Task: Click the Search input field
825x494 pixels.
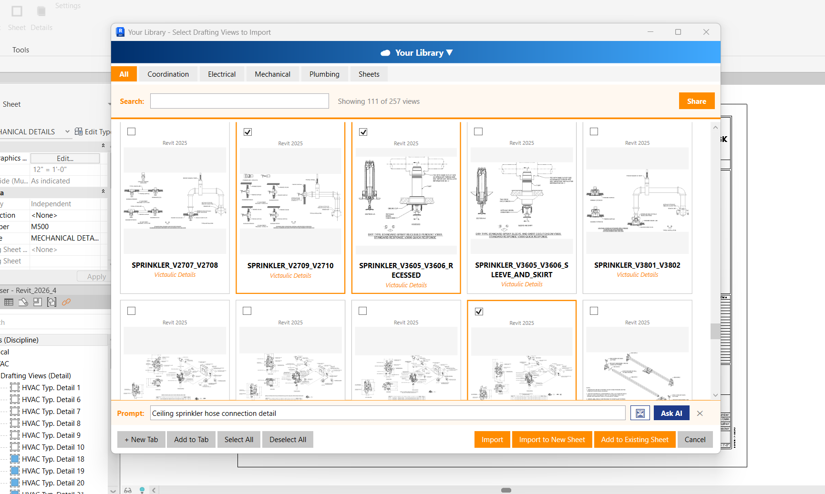Action: (239, 101)
